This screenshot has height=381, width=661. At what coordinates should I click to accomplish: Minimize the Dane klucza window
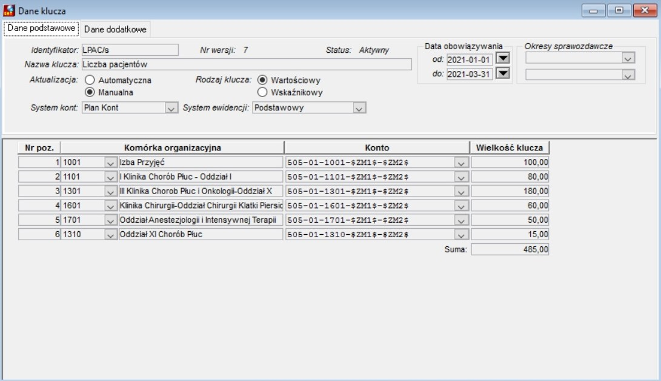coord(593,10)
